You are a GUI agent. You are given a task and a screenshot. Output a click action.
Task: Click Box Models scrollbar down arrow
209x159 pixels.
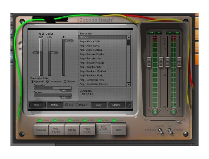(129, 84)
